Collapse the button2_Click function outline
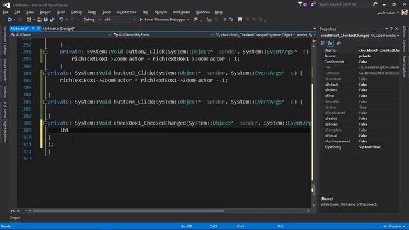The height and width of the screenshot is (230, 409). tap(45, 52)
